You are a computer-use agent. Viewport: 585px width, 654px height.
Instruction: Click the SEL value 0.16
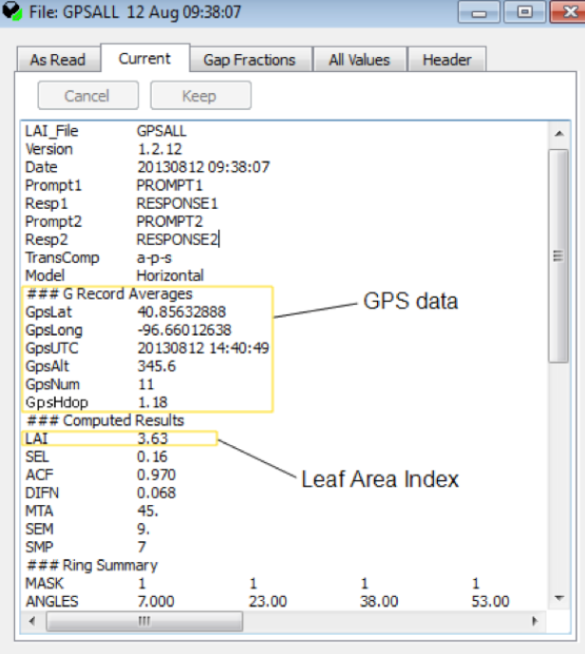pyautogui.click(x=152, y=457)
